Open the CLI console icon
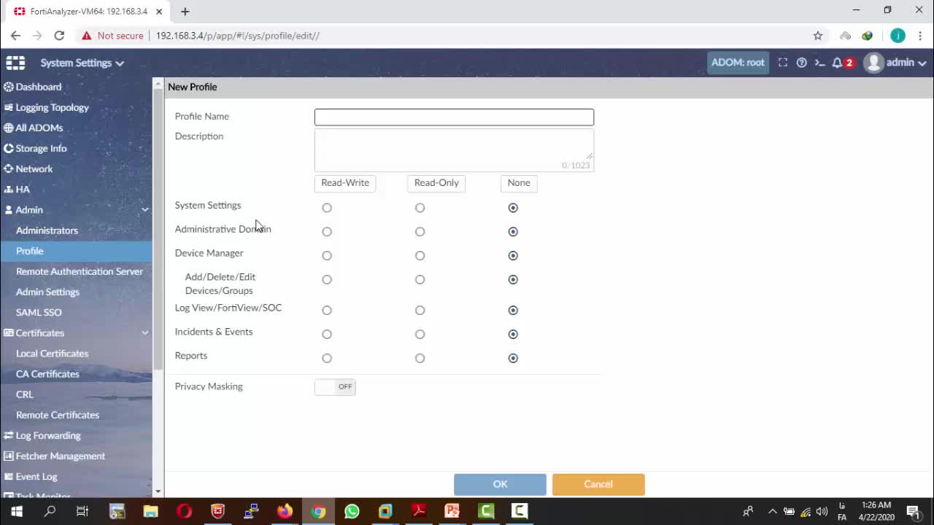 click(x=819, y=63)
